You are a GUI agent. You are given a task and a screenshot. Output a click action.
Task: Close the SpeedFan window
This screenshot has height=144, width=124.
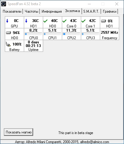point(117,4)
